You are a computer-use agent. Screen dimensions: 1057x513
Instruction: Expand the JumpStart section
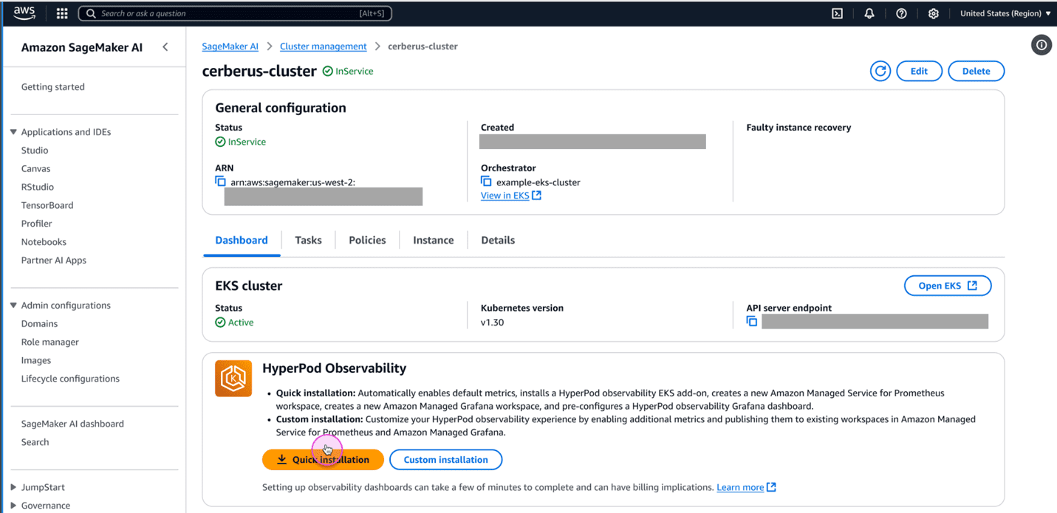click(13, 487)
